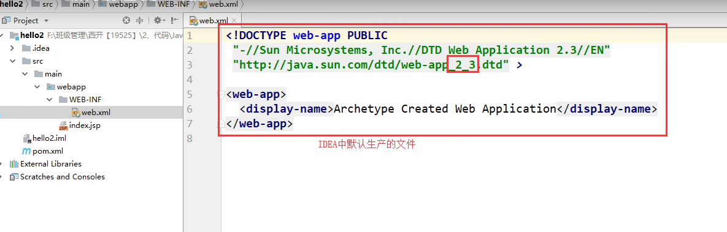Click line number 8 in the gutter
The width and height of the screenshot is (727, 232).
pos(189,138)
